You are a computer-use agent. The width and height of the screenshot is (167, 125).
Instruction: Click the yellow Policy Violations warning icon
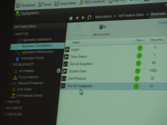(x=15, y=78)
